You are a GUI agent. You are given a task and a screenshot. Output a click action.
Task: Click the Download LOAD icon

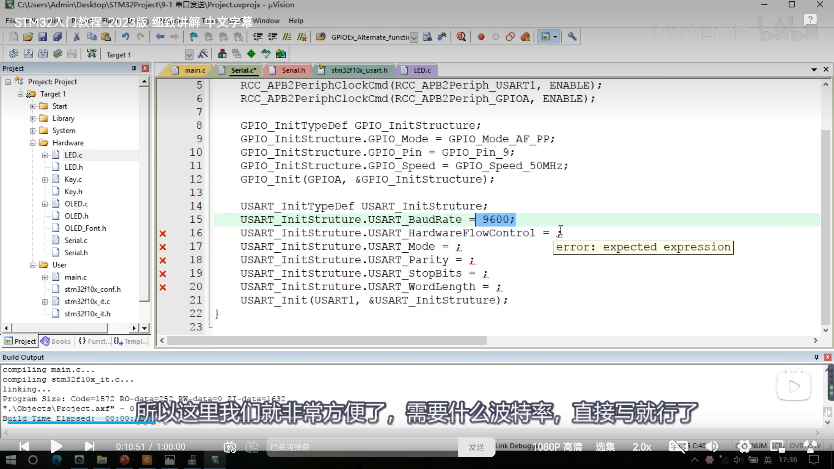pyautogui.click(x=92, y=53)
